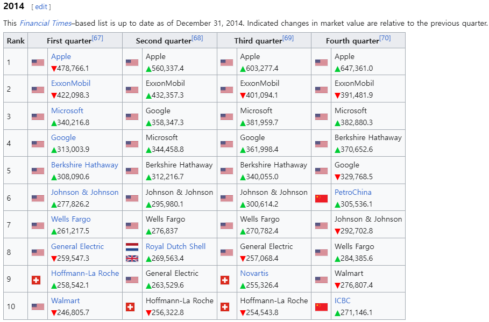
Task: Open the Apple link in First quarter
Action: tap(61, 57)
